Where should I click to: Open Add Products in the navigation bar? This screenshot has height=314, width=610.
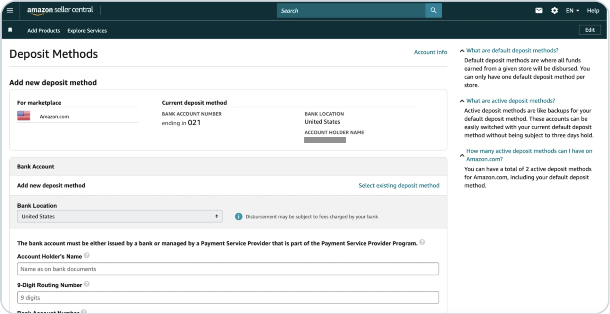coord(44,30)
